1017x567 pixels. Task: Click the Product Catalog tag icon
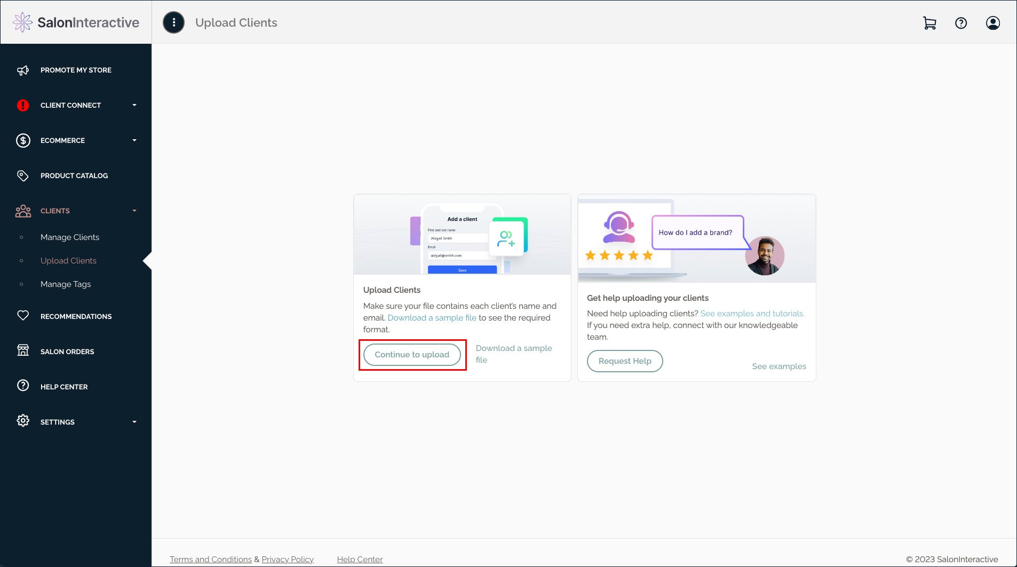click(x=22, y=175)
